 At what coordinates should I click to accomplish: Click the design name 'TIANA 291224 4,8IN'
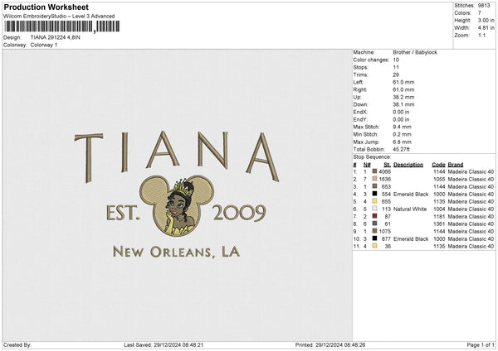click(x=56, y=37)
